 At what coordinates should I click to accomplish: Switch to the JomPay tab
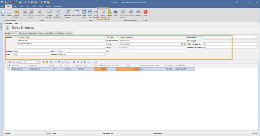pyautogui.click(x=61, y=33)
